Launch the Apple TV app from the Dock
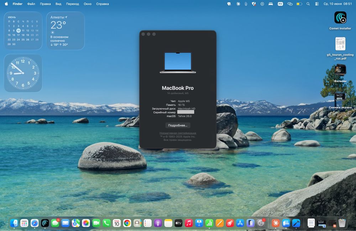 178,223
